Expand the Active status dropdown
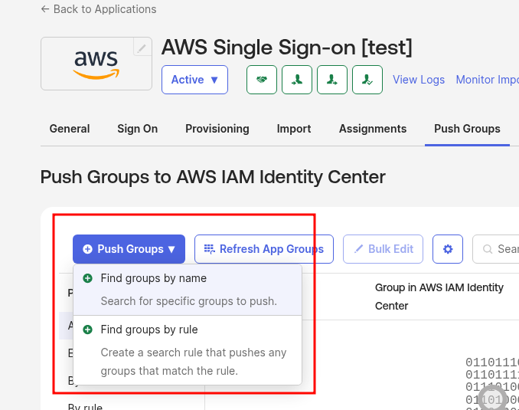Image resolution: width=519 pixels, height=410 pixels. [194, 80]
